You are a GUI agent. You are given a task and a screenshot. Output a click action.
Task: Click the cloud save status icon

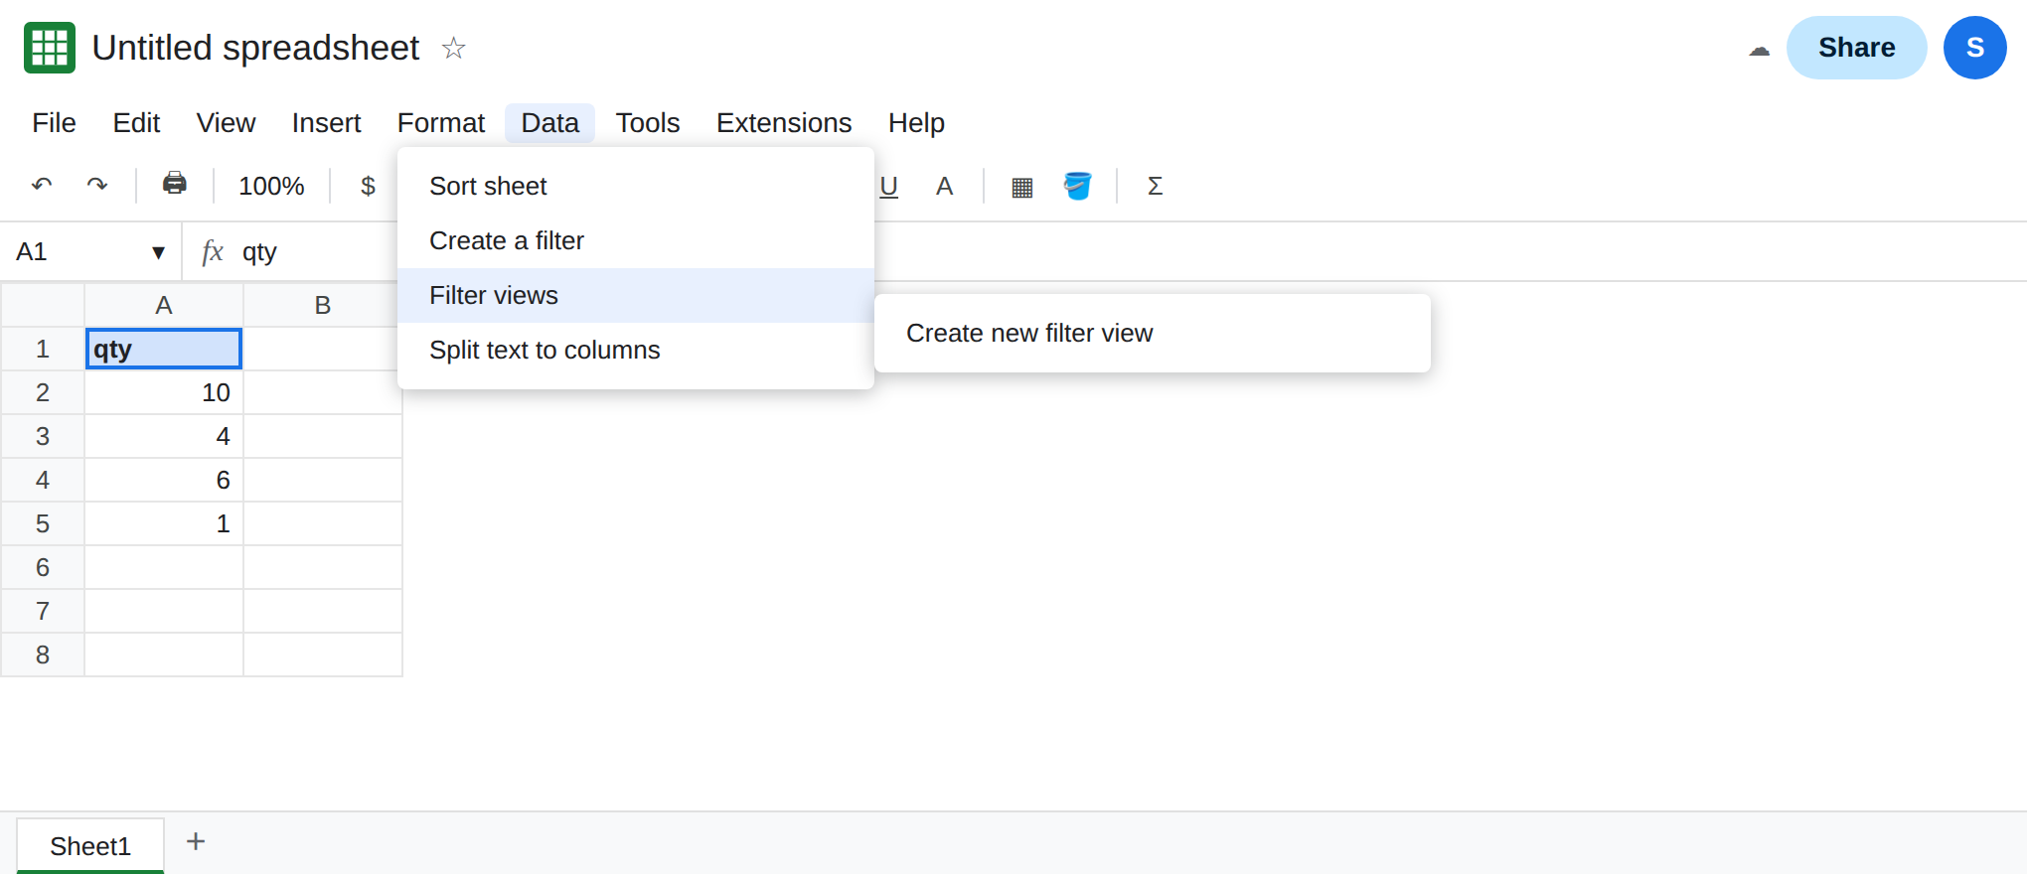1759,49
